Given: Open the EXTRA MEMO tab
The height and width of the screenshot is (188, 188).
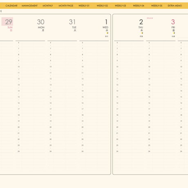Looking at the screenshot, I should click(175, 6).
